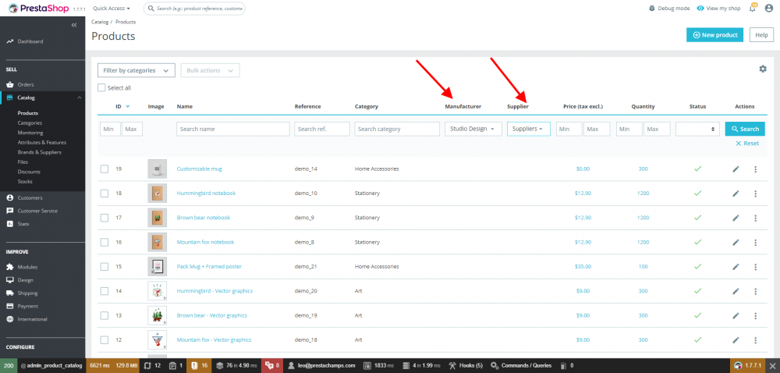Sort by the Name column header
Image resolution: width=780 pixels, height=373 pixels.
185,106
